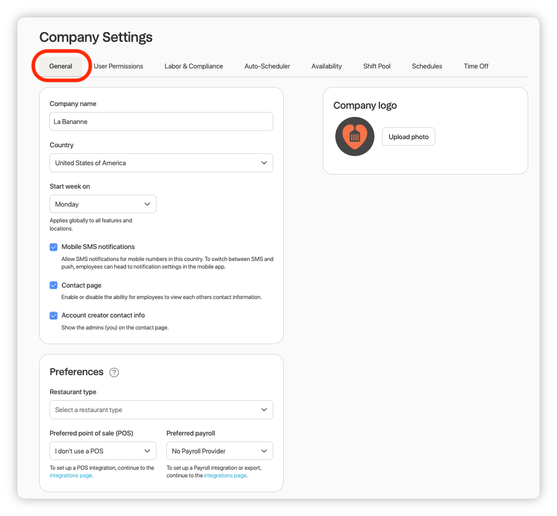Go to the Auto-Scheduler tab
Image resolution: width=557 pixels, height=516 pixels.
click(267, 66)
